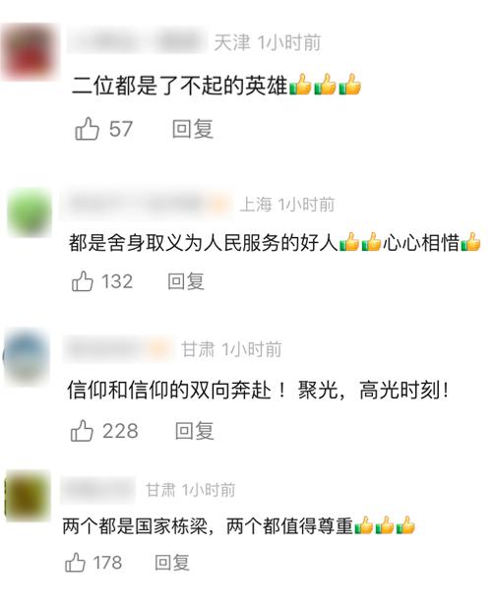The width and height of the screenshot is (492, 608).
Task: Click the 228 like count
Action: (x=120, y=431)
